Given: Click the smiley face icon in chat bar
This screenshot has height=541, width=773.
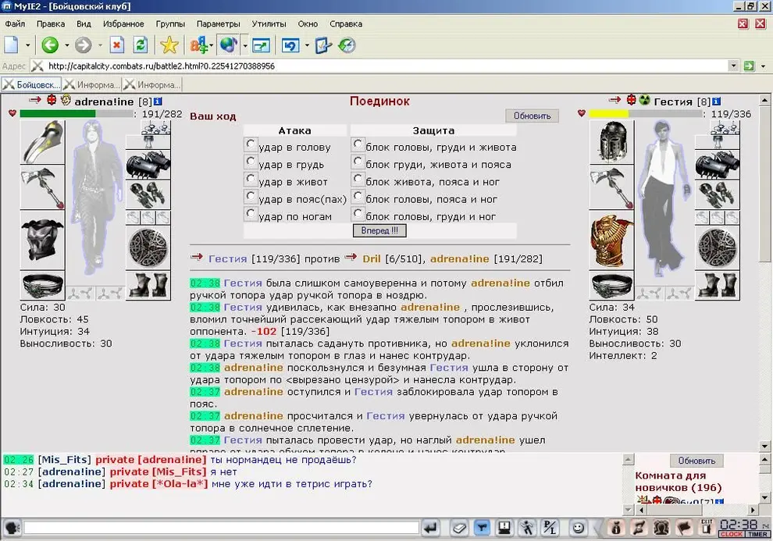Looking at the screenshot, I should [x=577, y=528].
